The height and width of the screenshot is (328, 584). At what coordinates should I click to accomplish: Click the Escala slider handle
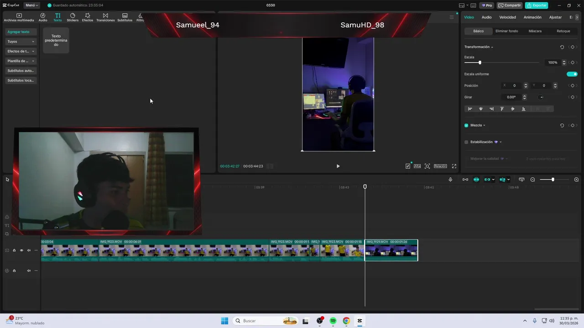point(480,62)
